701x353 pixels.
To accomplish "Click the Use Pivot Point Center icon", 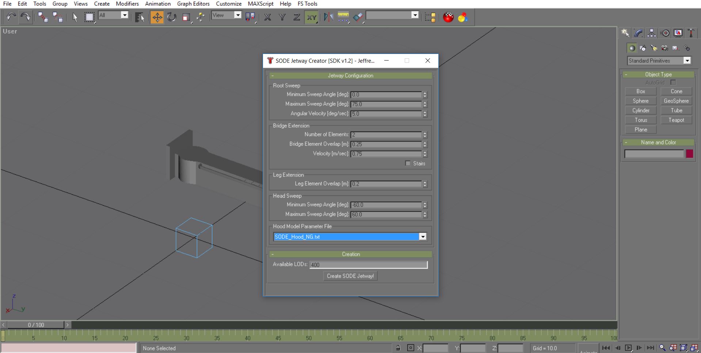I will click(x=250, y=17).
